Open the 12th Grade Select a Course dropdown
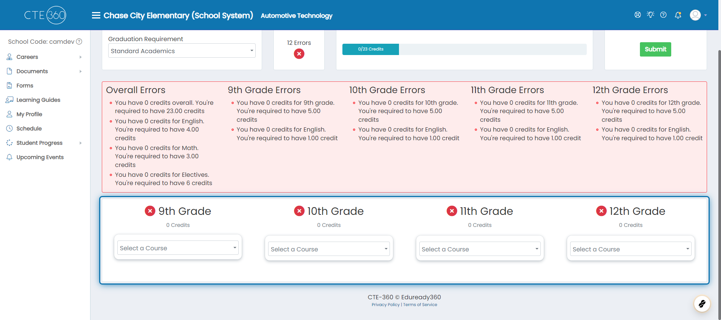721x320 pixels. point(631,249)
